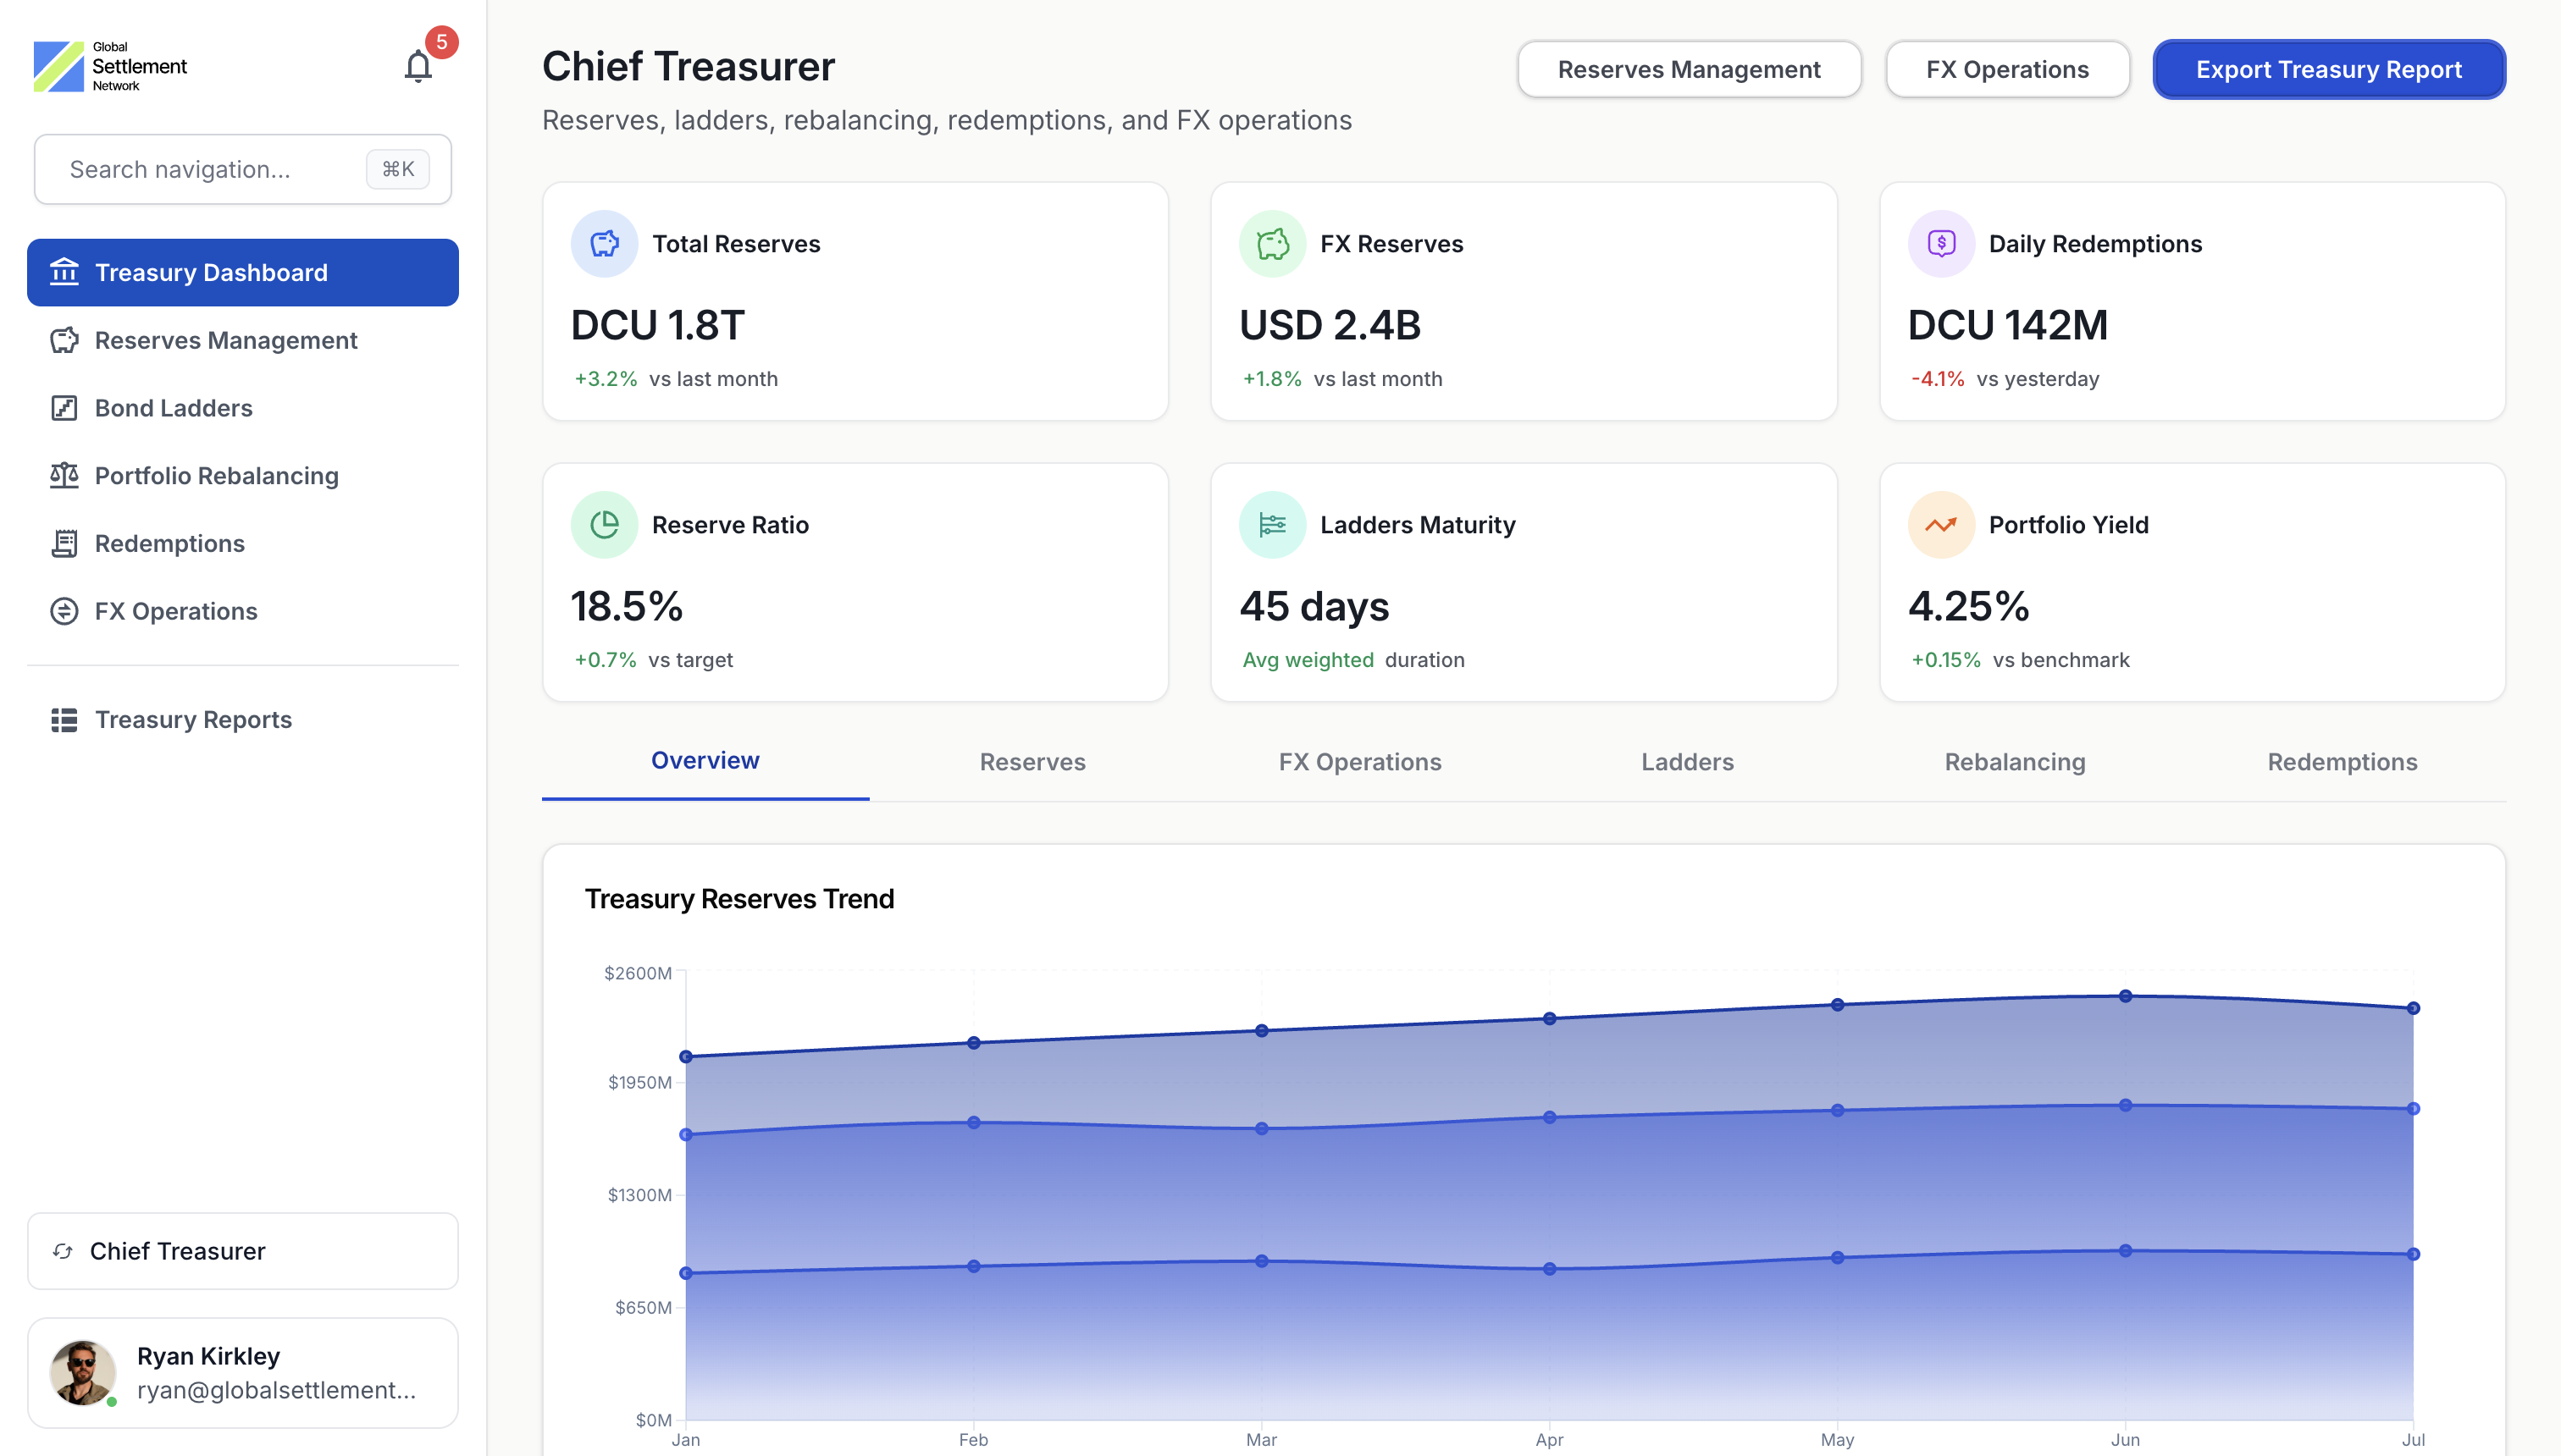Open Treasury Reports from the sidebar
This screenshot has height=1456, width=2561.
pos(193,720)
